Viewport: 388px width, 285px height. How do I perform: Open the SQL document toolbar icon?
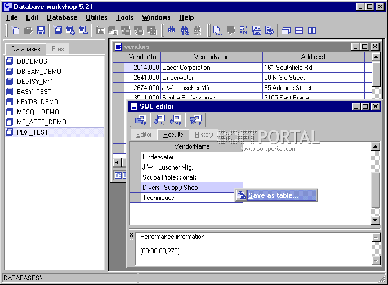pyautogui.click(x=218, y=30)
